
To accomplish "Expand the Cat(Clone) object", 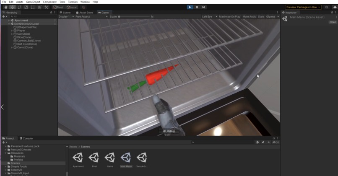I will 12,34.
